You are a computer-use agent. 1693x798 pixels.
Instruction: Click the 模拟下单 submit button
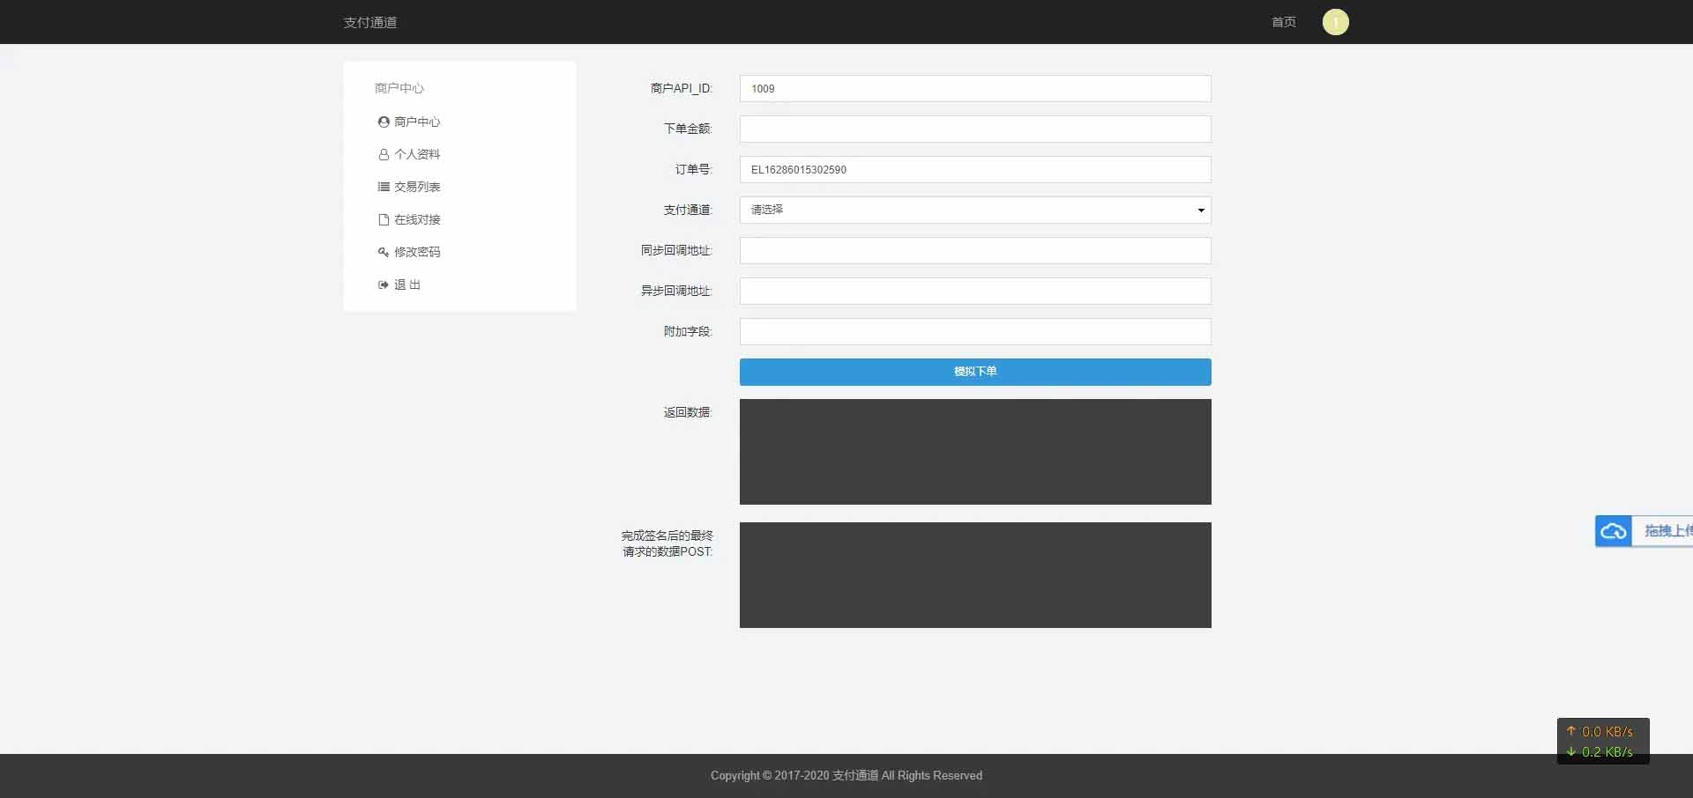point(974,372)
